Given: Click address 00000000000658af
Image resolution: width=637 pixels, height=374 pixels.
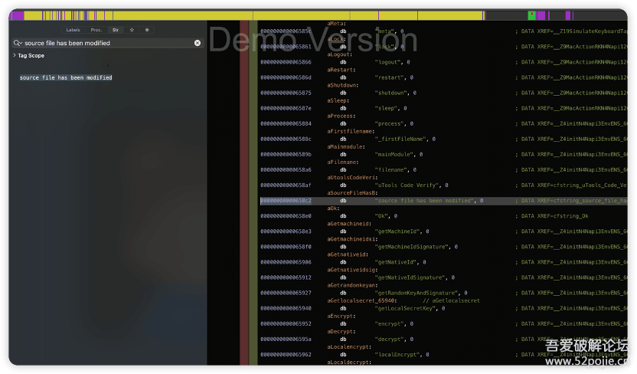Looking at the screenshot, I should click(286, 185).
